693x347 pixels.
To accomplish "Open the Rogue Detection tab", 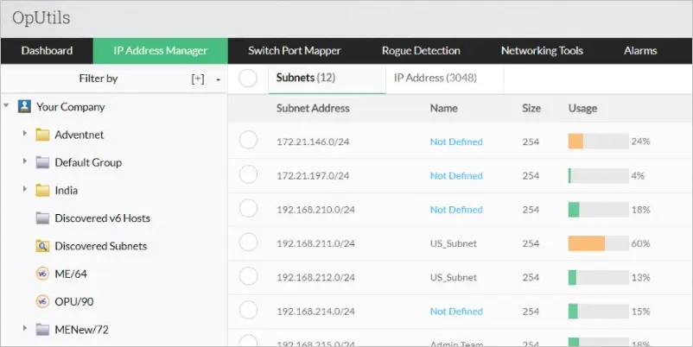I will (421, 51).
